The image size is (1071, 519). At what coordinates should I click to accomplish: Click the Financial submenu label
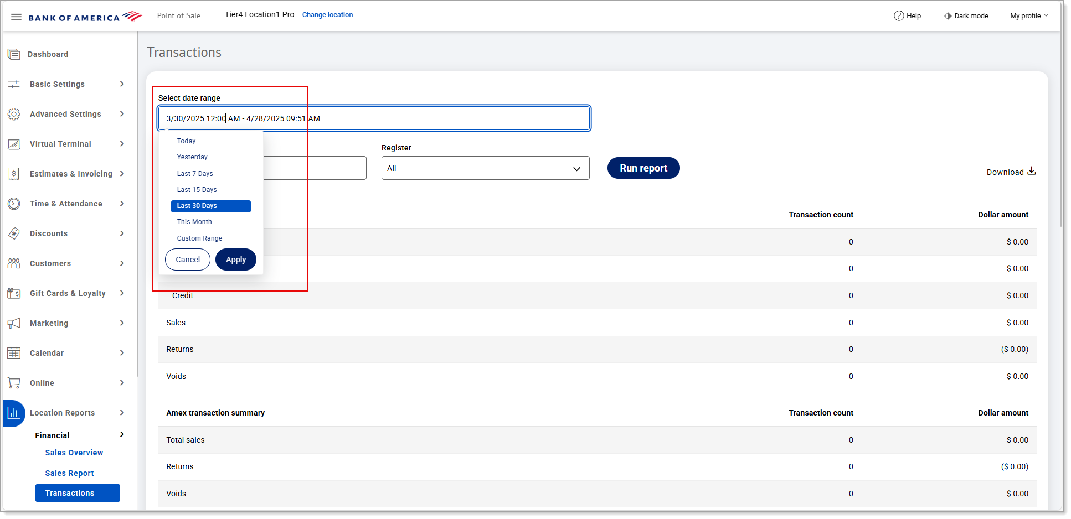click(53, 435)
